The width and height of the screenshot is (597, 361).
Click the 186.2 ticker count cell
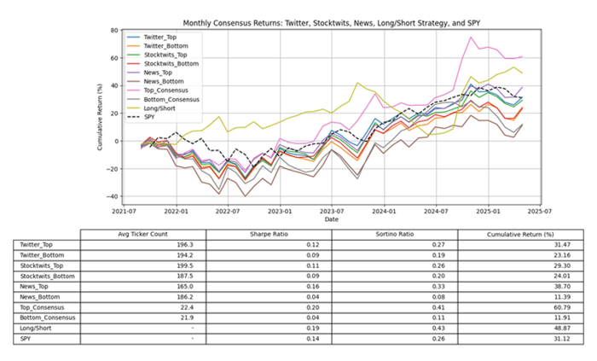(142, 297)
